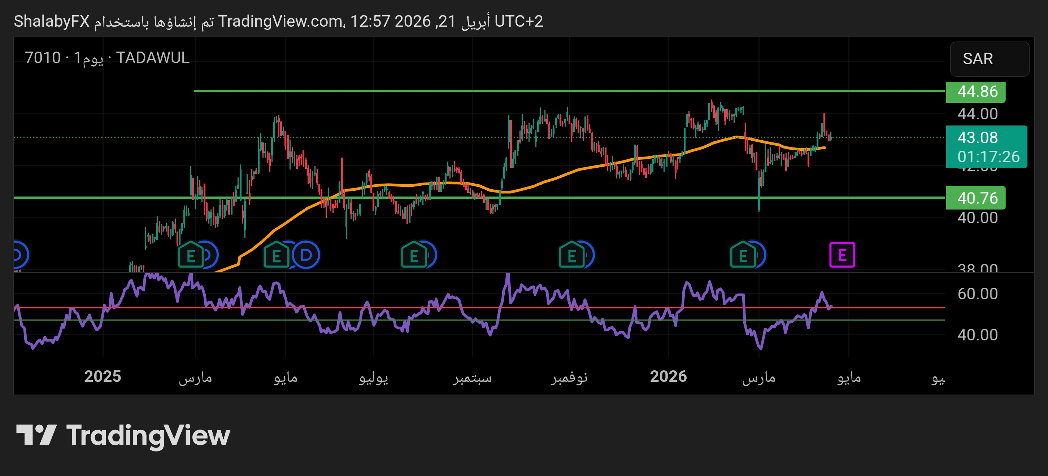Click the TradingView wordmark link
Screen dimensions: 1048x476
coord(148,435)
